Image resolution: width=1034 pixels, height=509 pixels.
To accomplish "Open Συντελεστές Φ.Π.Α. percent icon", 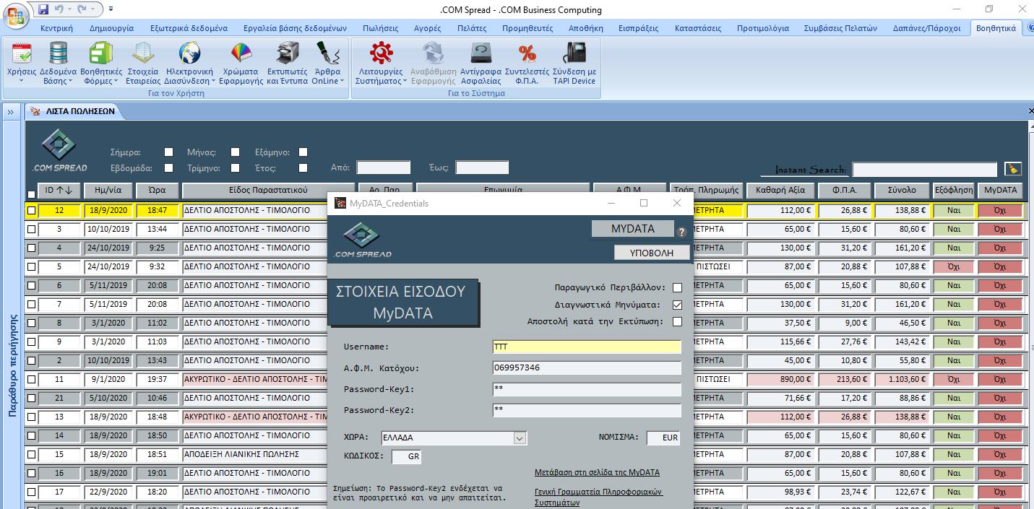I will (x=527, y=53).
